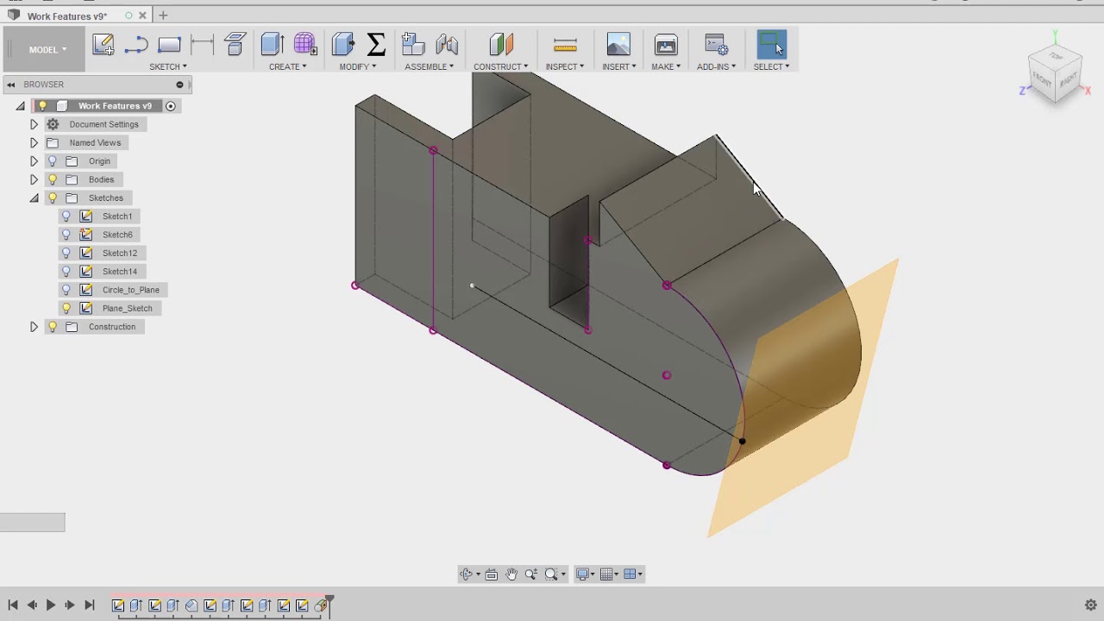Open the CREATE menu
The image size is (1104, 621).
point(287,66)
